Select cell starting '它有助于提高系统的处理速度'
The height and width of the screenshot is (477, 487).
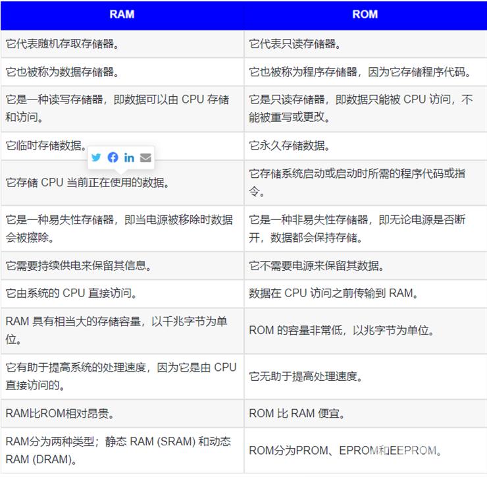122,377
